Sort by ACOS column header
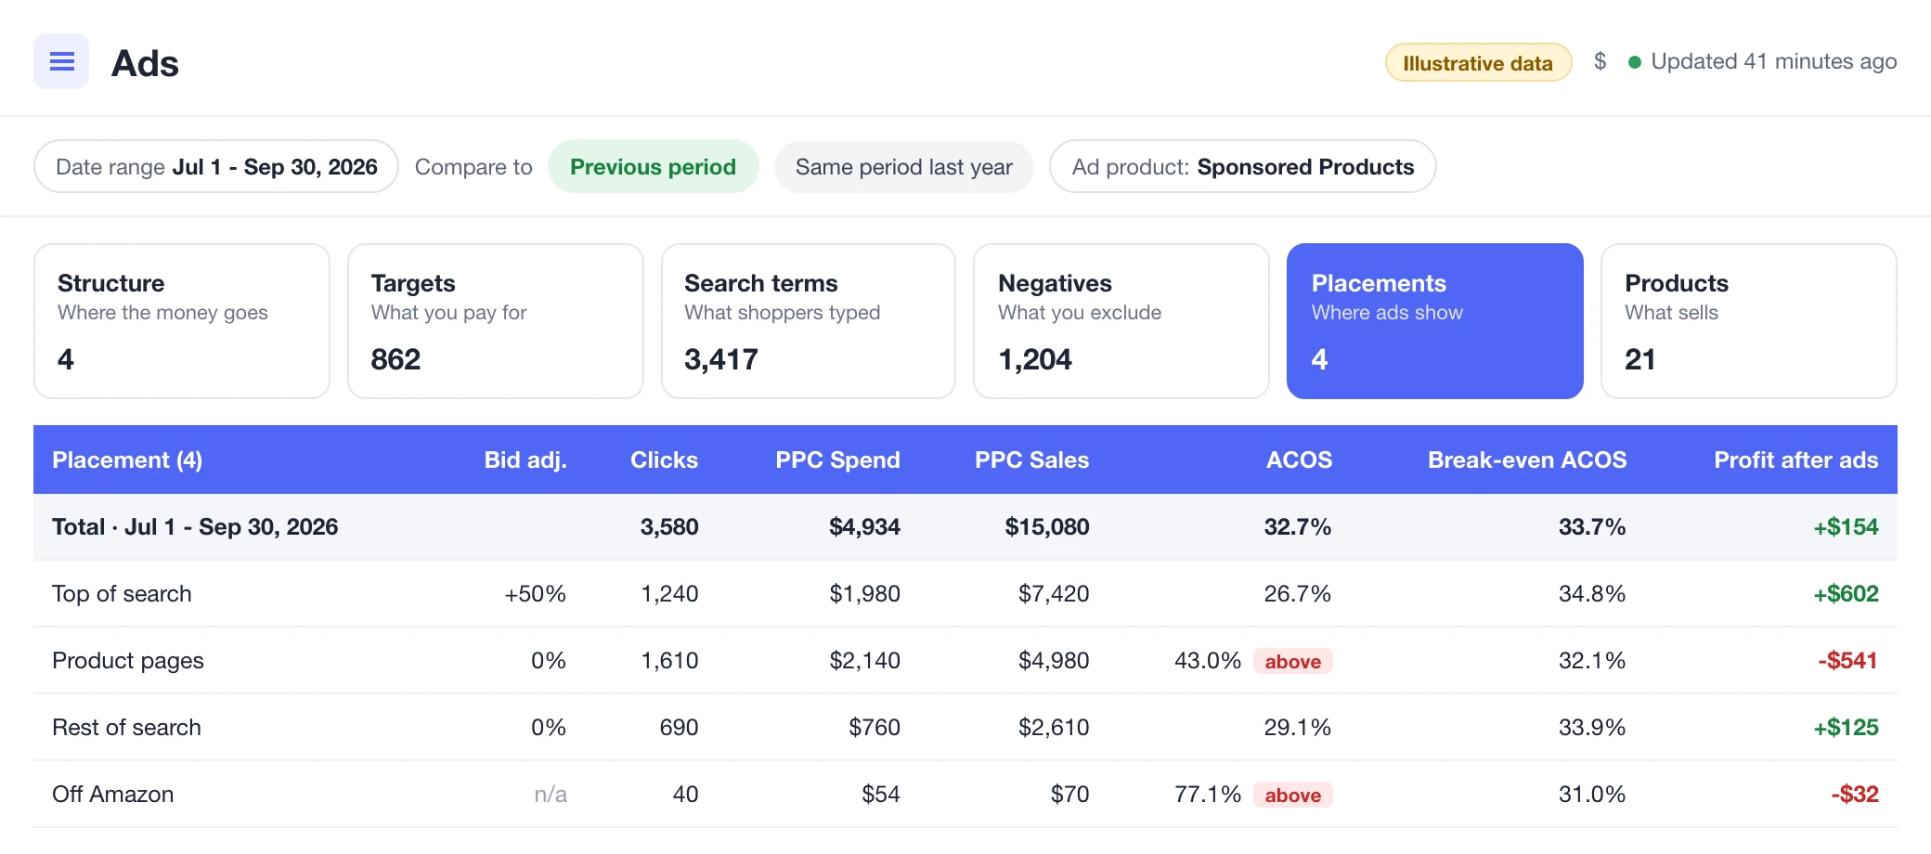The width and height of the screenshot is (1931, 854). (x=1299, y=459)
